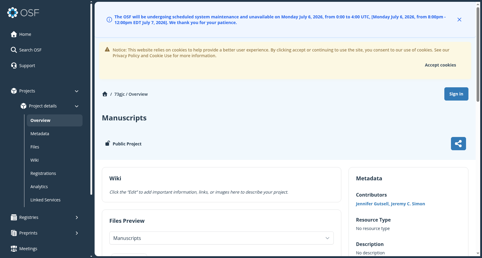This screenshot has height=258, width=482.
Task: Click the Sign in button
Action: click(456, 94)
